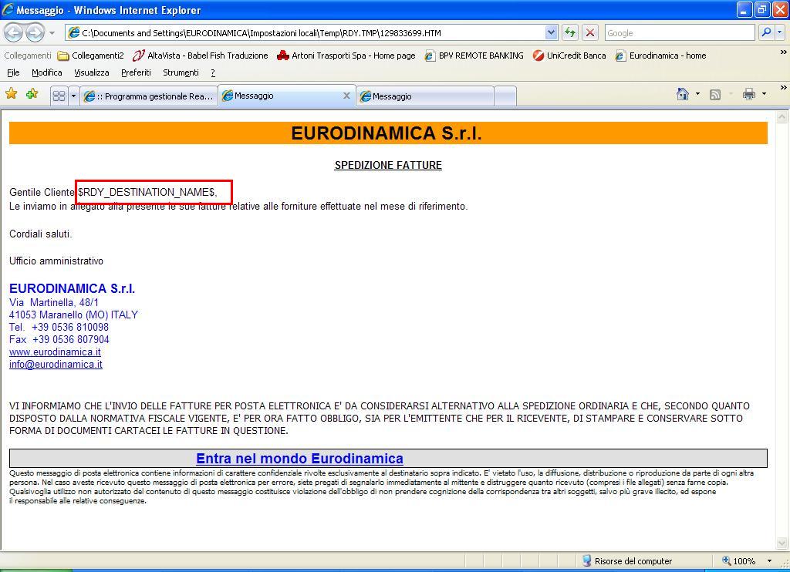Open the Visualizza menu

pyautogui.click(x=92, y=72)
